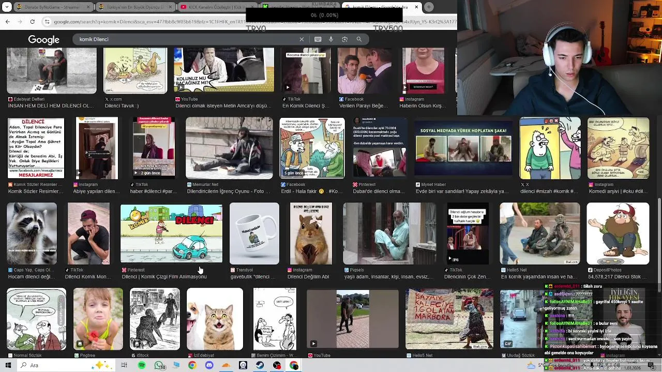
Task: Search by image with the Lens camera icon
Action: pyautogui.click(x=344, y=39)
